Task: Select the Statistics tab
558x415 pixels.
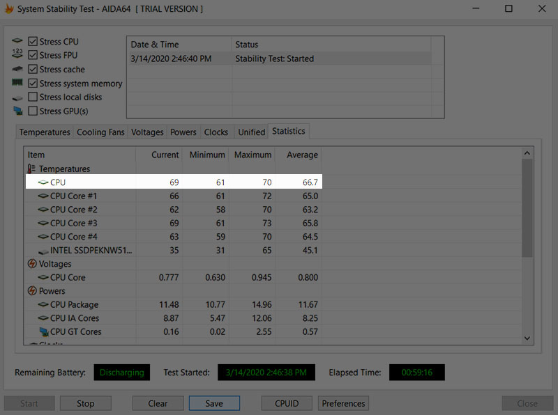Action: [289, 131]
